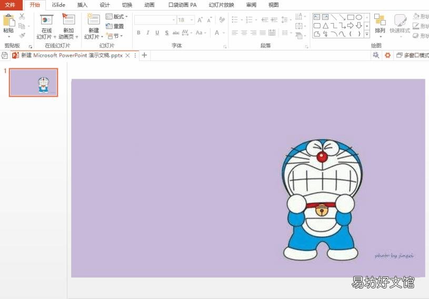Switch to the 设计 design tab
This screenshot has height=299, width=429.
105,5
